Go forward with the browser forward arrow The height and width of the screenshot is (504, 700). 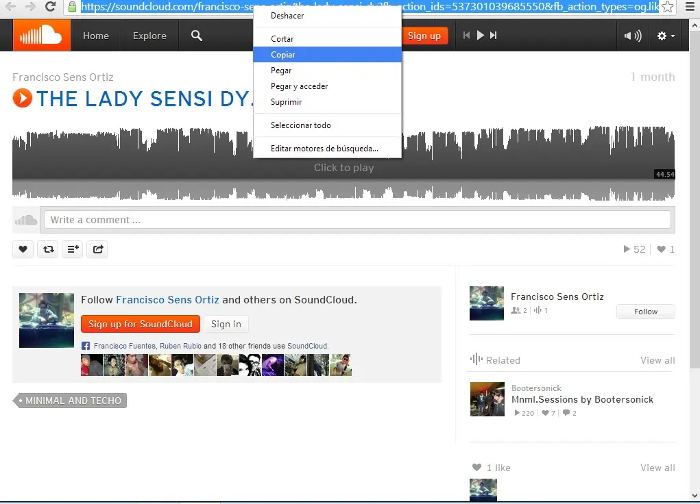(30, 7)
